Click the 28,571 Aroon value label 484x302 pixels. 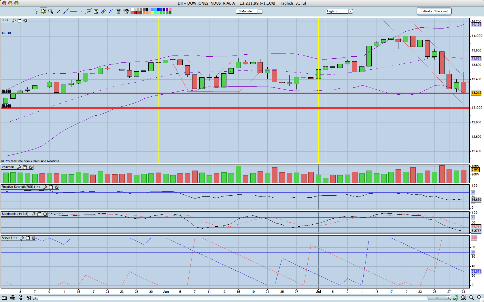pos(476,272)
